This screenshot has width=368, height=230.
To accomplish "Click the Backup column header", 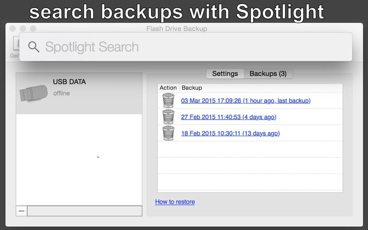I will coord(192,88).
